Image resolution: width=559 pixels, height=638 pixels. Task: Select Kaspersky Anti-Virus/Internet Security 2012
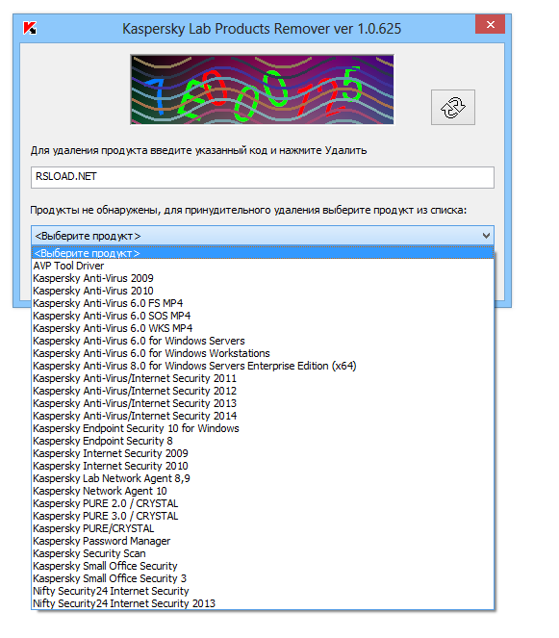[263, 391]
